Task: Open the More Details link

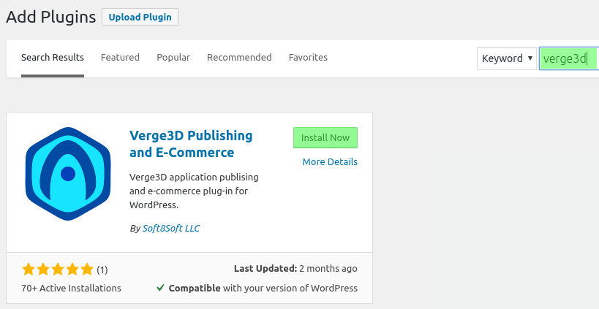Action: [x=330, y=161]
